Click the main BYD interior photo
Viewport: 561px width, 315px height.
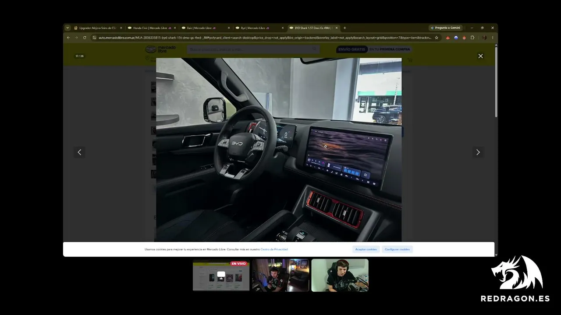tap(279, 150)
